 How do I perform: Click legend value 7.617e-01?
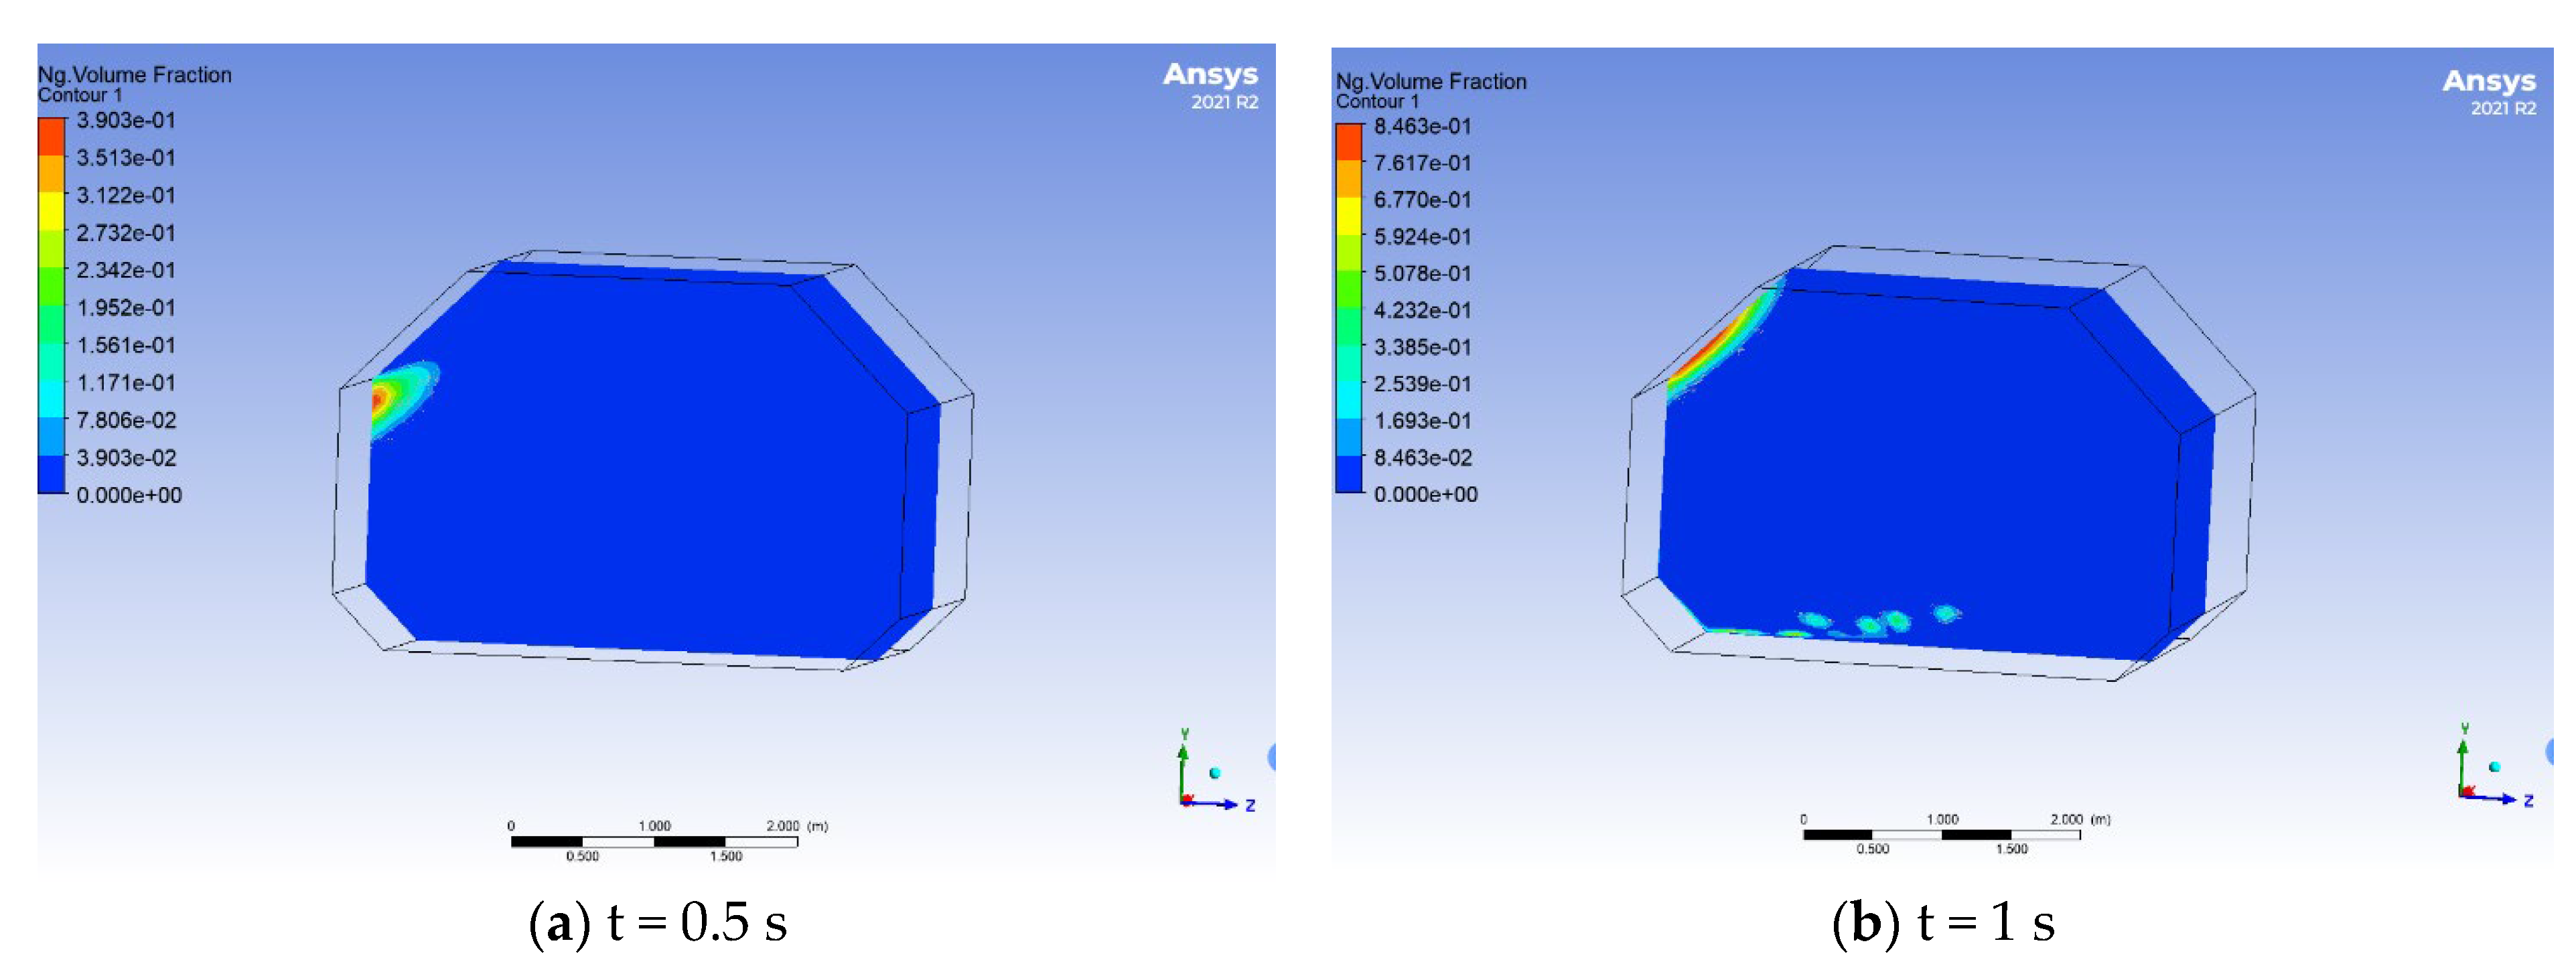tap(1422, 163)
